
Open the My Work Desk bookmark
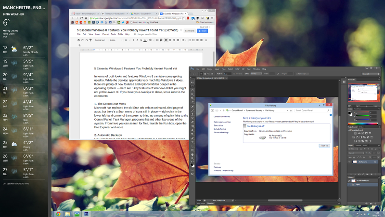pos(151,22)
